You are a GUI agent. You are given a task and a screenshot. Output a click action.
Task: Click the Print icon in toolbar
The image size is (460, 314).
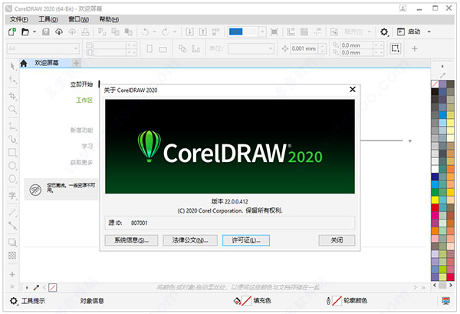click(85, 31)
